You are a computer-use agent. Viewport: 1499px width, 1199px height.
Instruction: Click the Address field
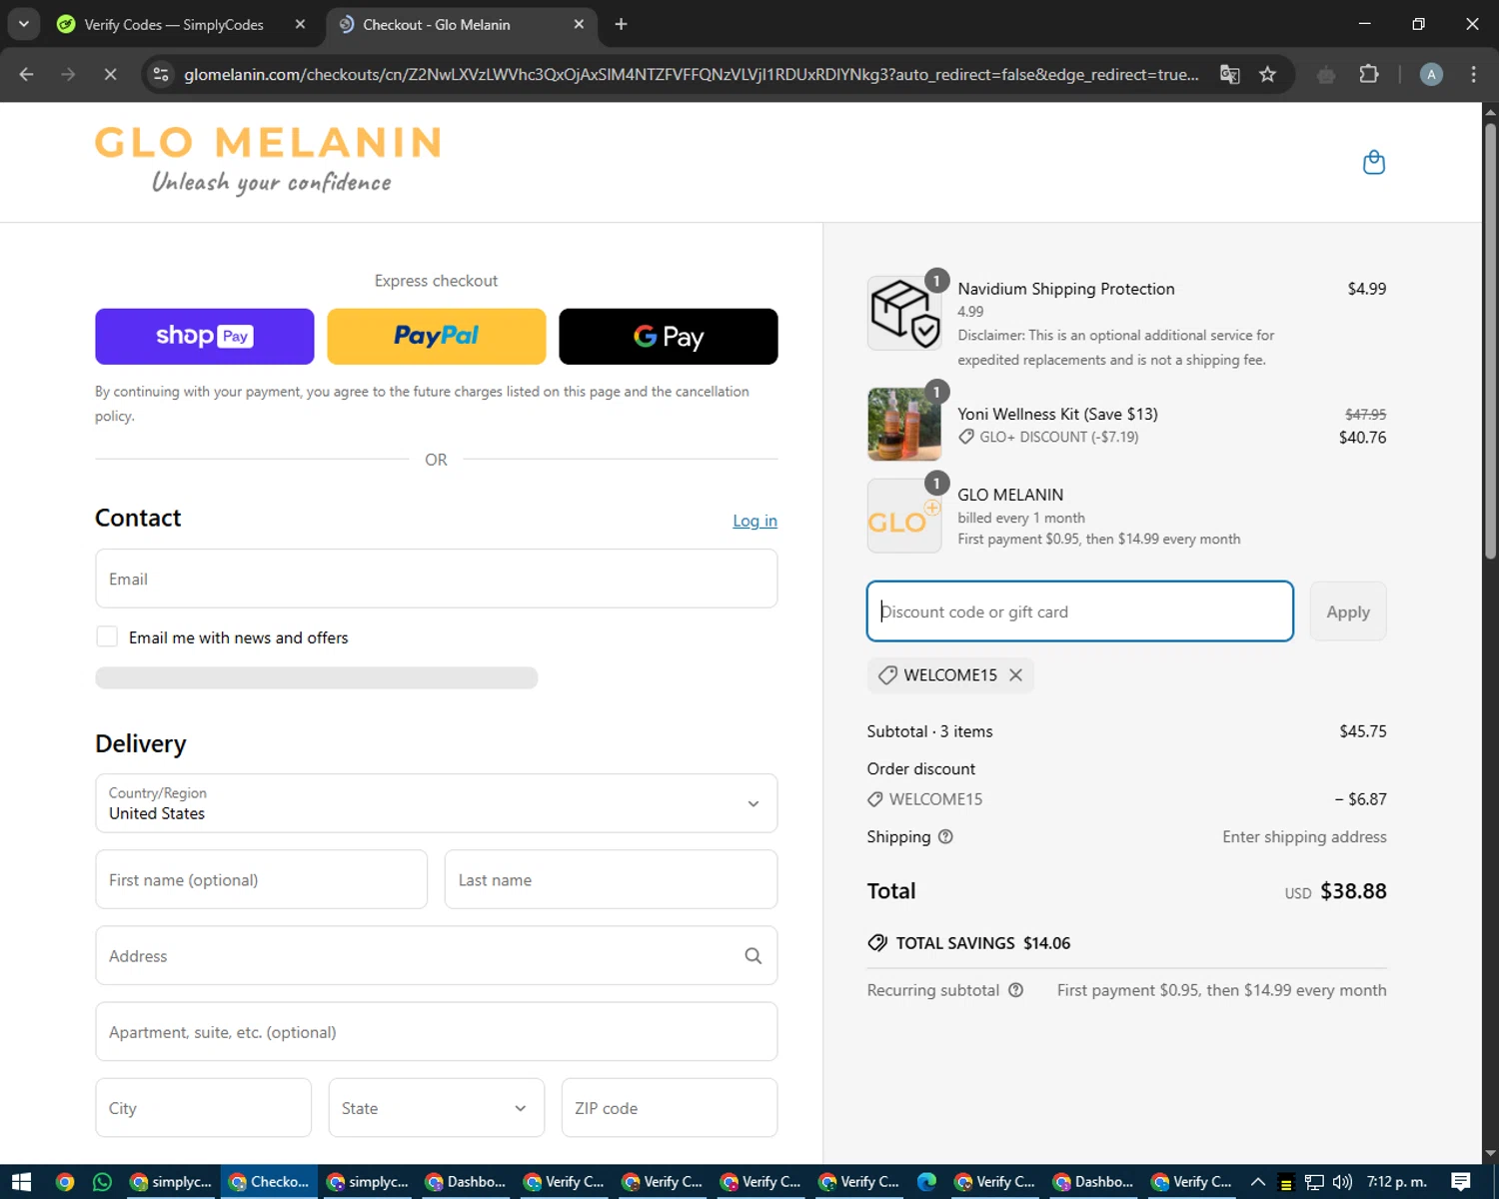coord(437,956)
